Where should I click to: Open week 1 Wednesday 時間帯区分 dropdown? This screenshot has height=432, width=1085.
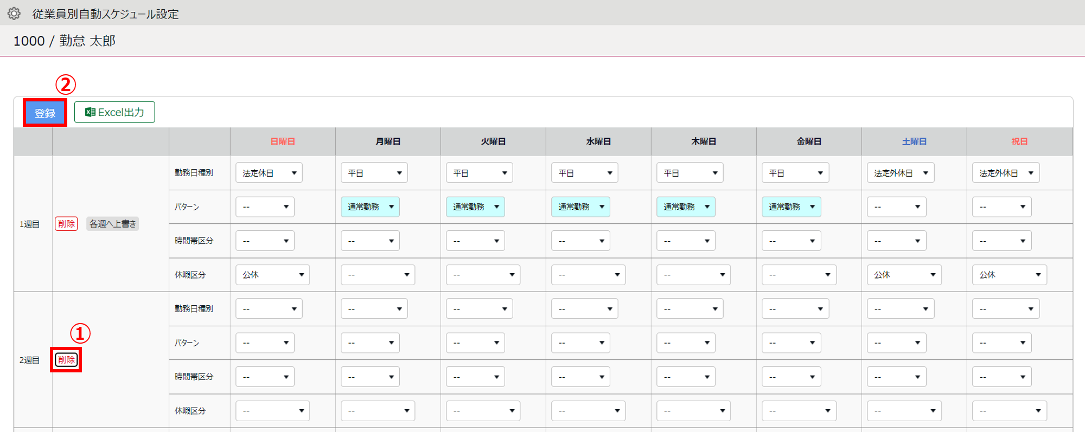click(x=580, y=241)
